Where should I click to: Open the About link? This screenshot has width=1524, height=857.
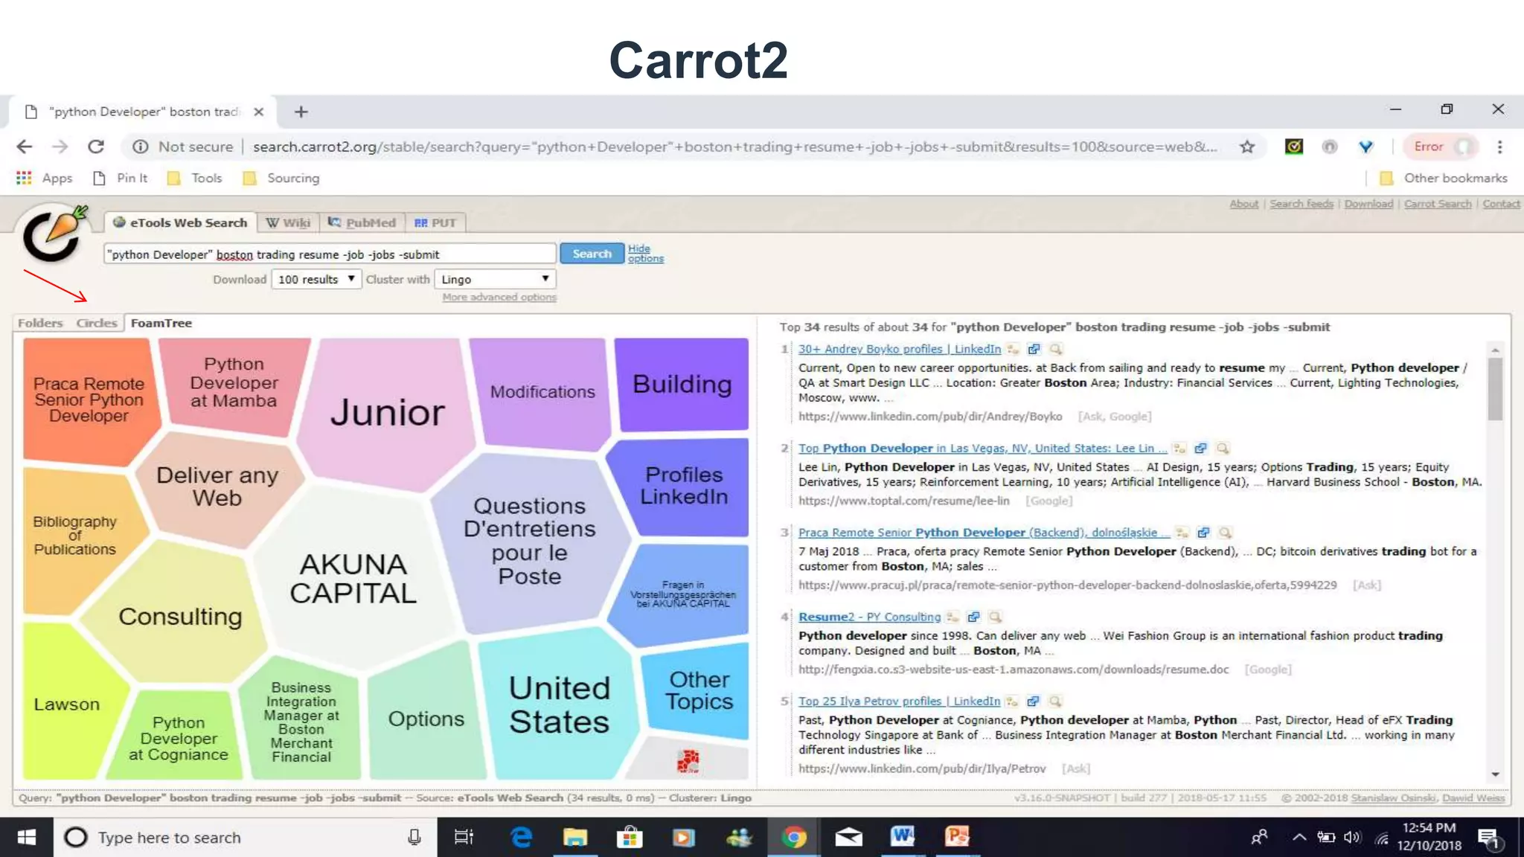(x=1243, y=204)
